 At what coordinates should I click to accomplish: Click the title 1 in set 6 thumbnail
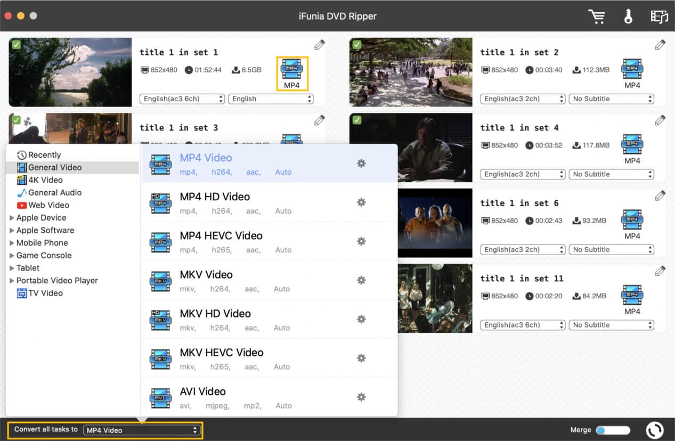click(435, 223)
